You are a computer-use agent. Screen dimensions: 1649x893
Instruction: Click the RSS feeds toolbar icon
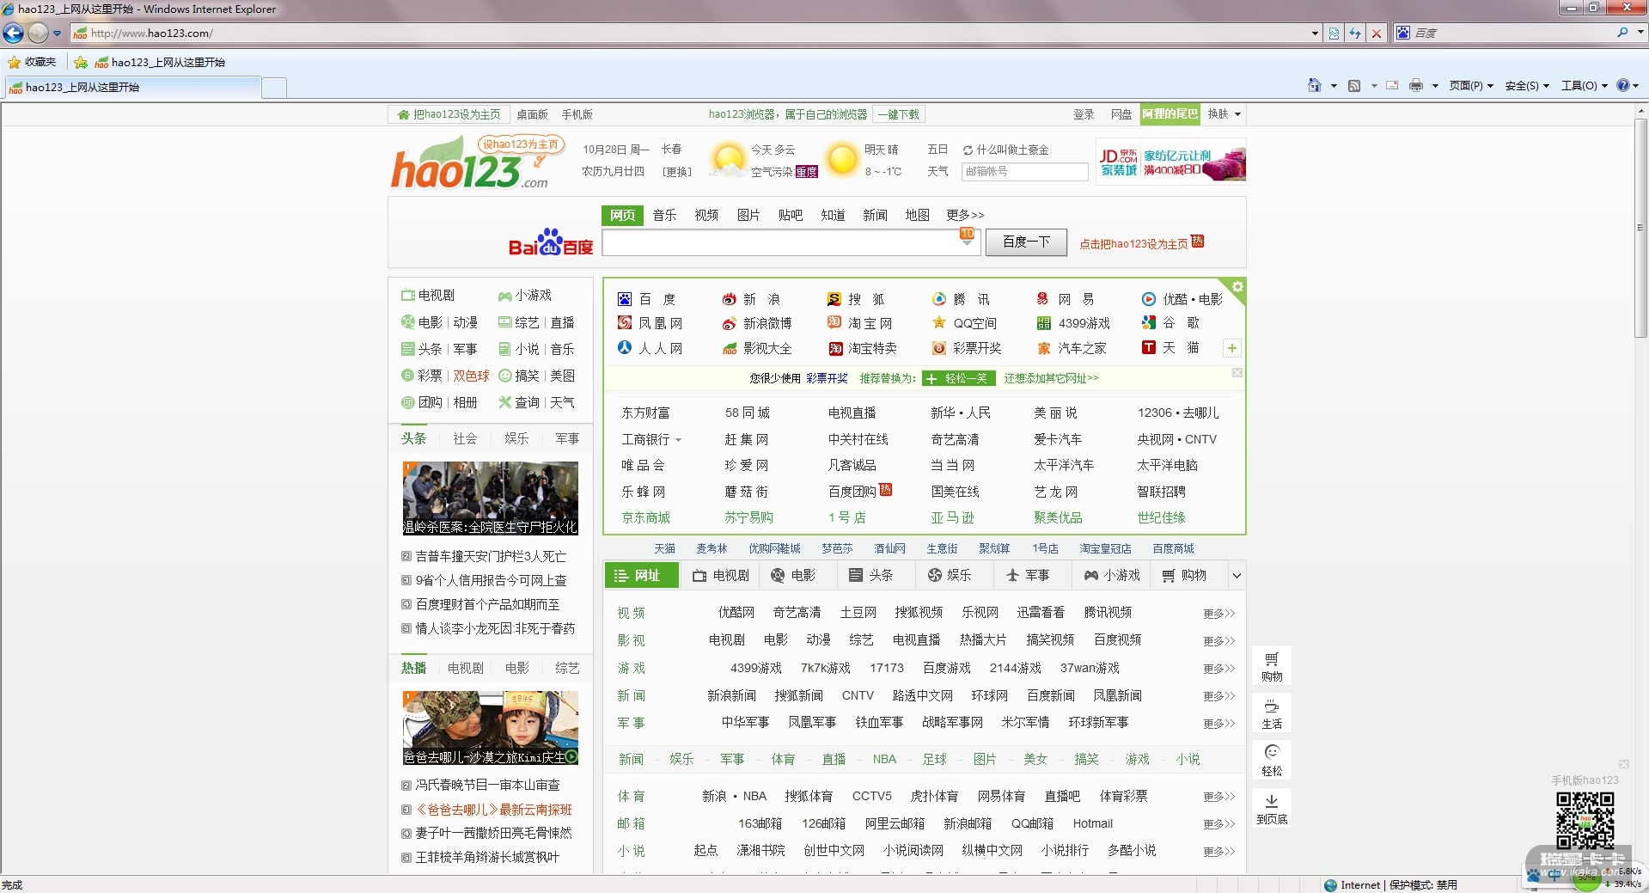[1354, 85]
